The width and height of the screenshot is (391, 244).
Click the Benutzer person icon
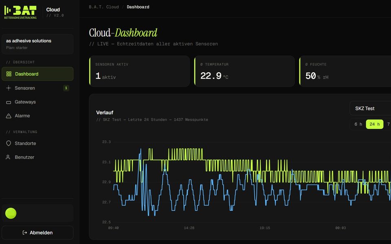(x=8, y=157)
